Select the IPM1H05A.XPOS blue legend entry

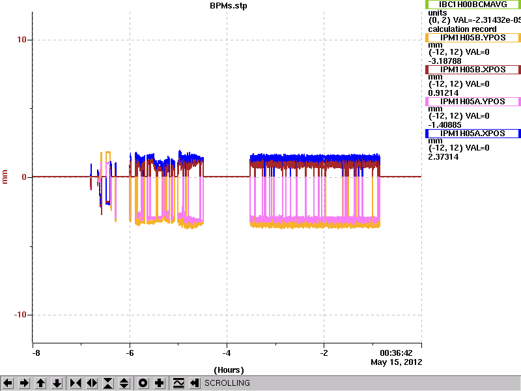click(x=473, y=134)
